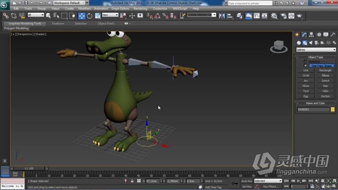This screenshot has width=338, height=190.
Task: Click the ViewCube in the viewport
Action: (279, 46)
